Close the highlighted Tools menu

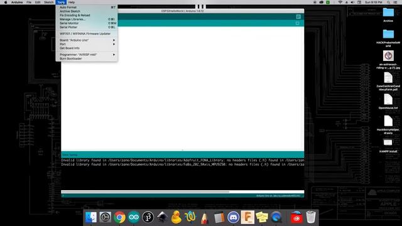(x=61, y=3)
